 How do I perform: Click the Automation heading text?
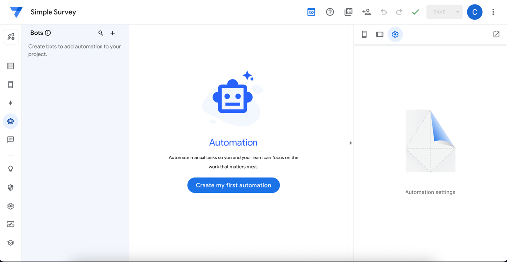[234, 142]
